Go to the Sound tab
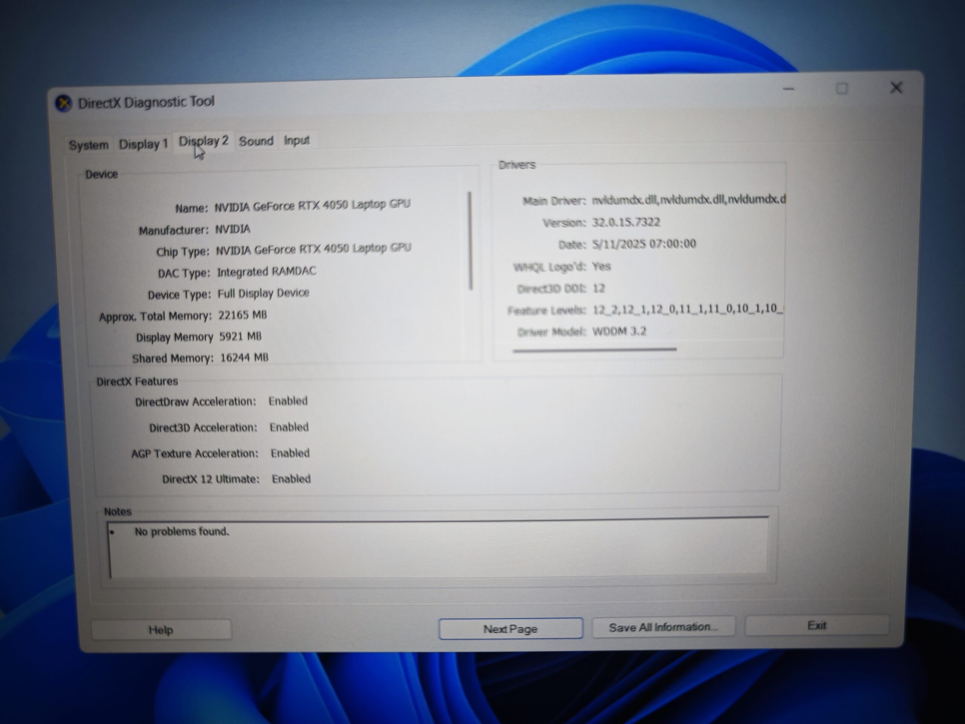This screenshot has width=965, height=724. pyautogui.click(x=256, y=141)
